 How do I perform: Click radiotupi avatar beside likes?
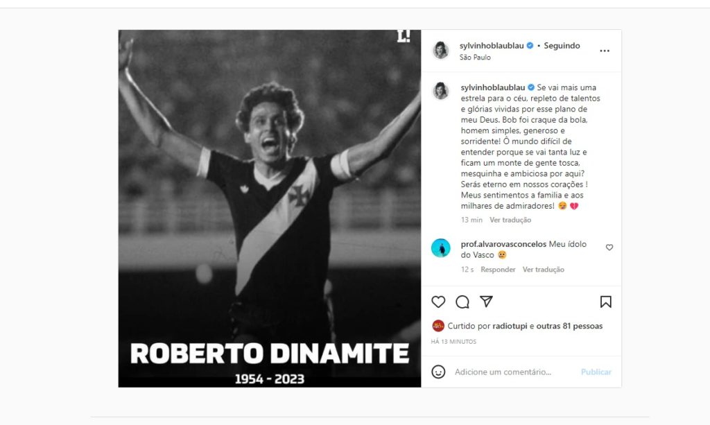[x=438, y=326]
